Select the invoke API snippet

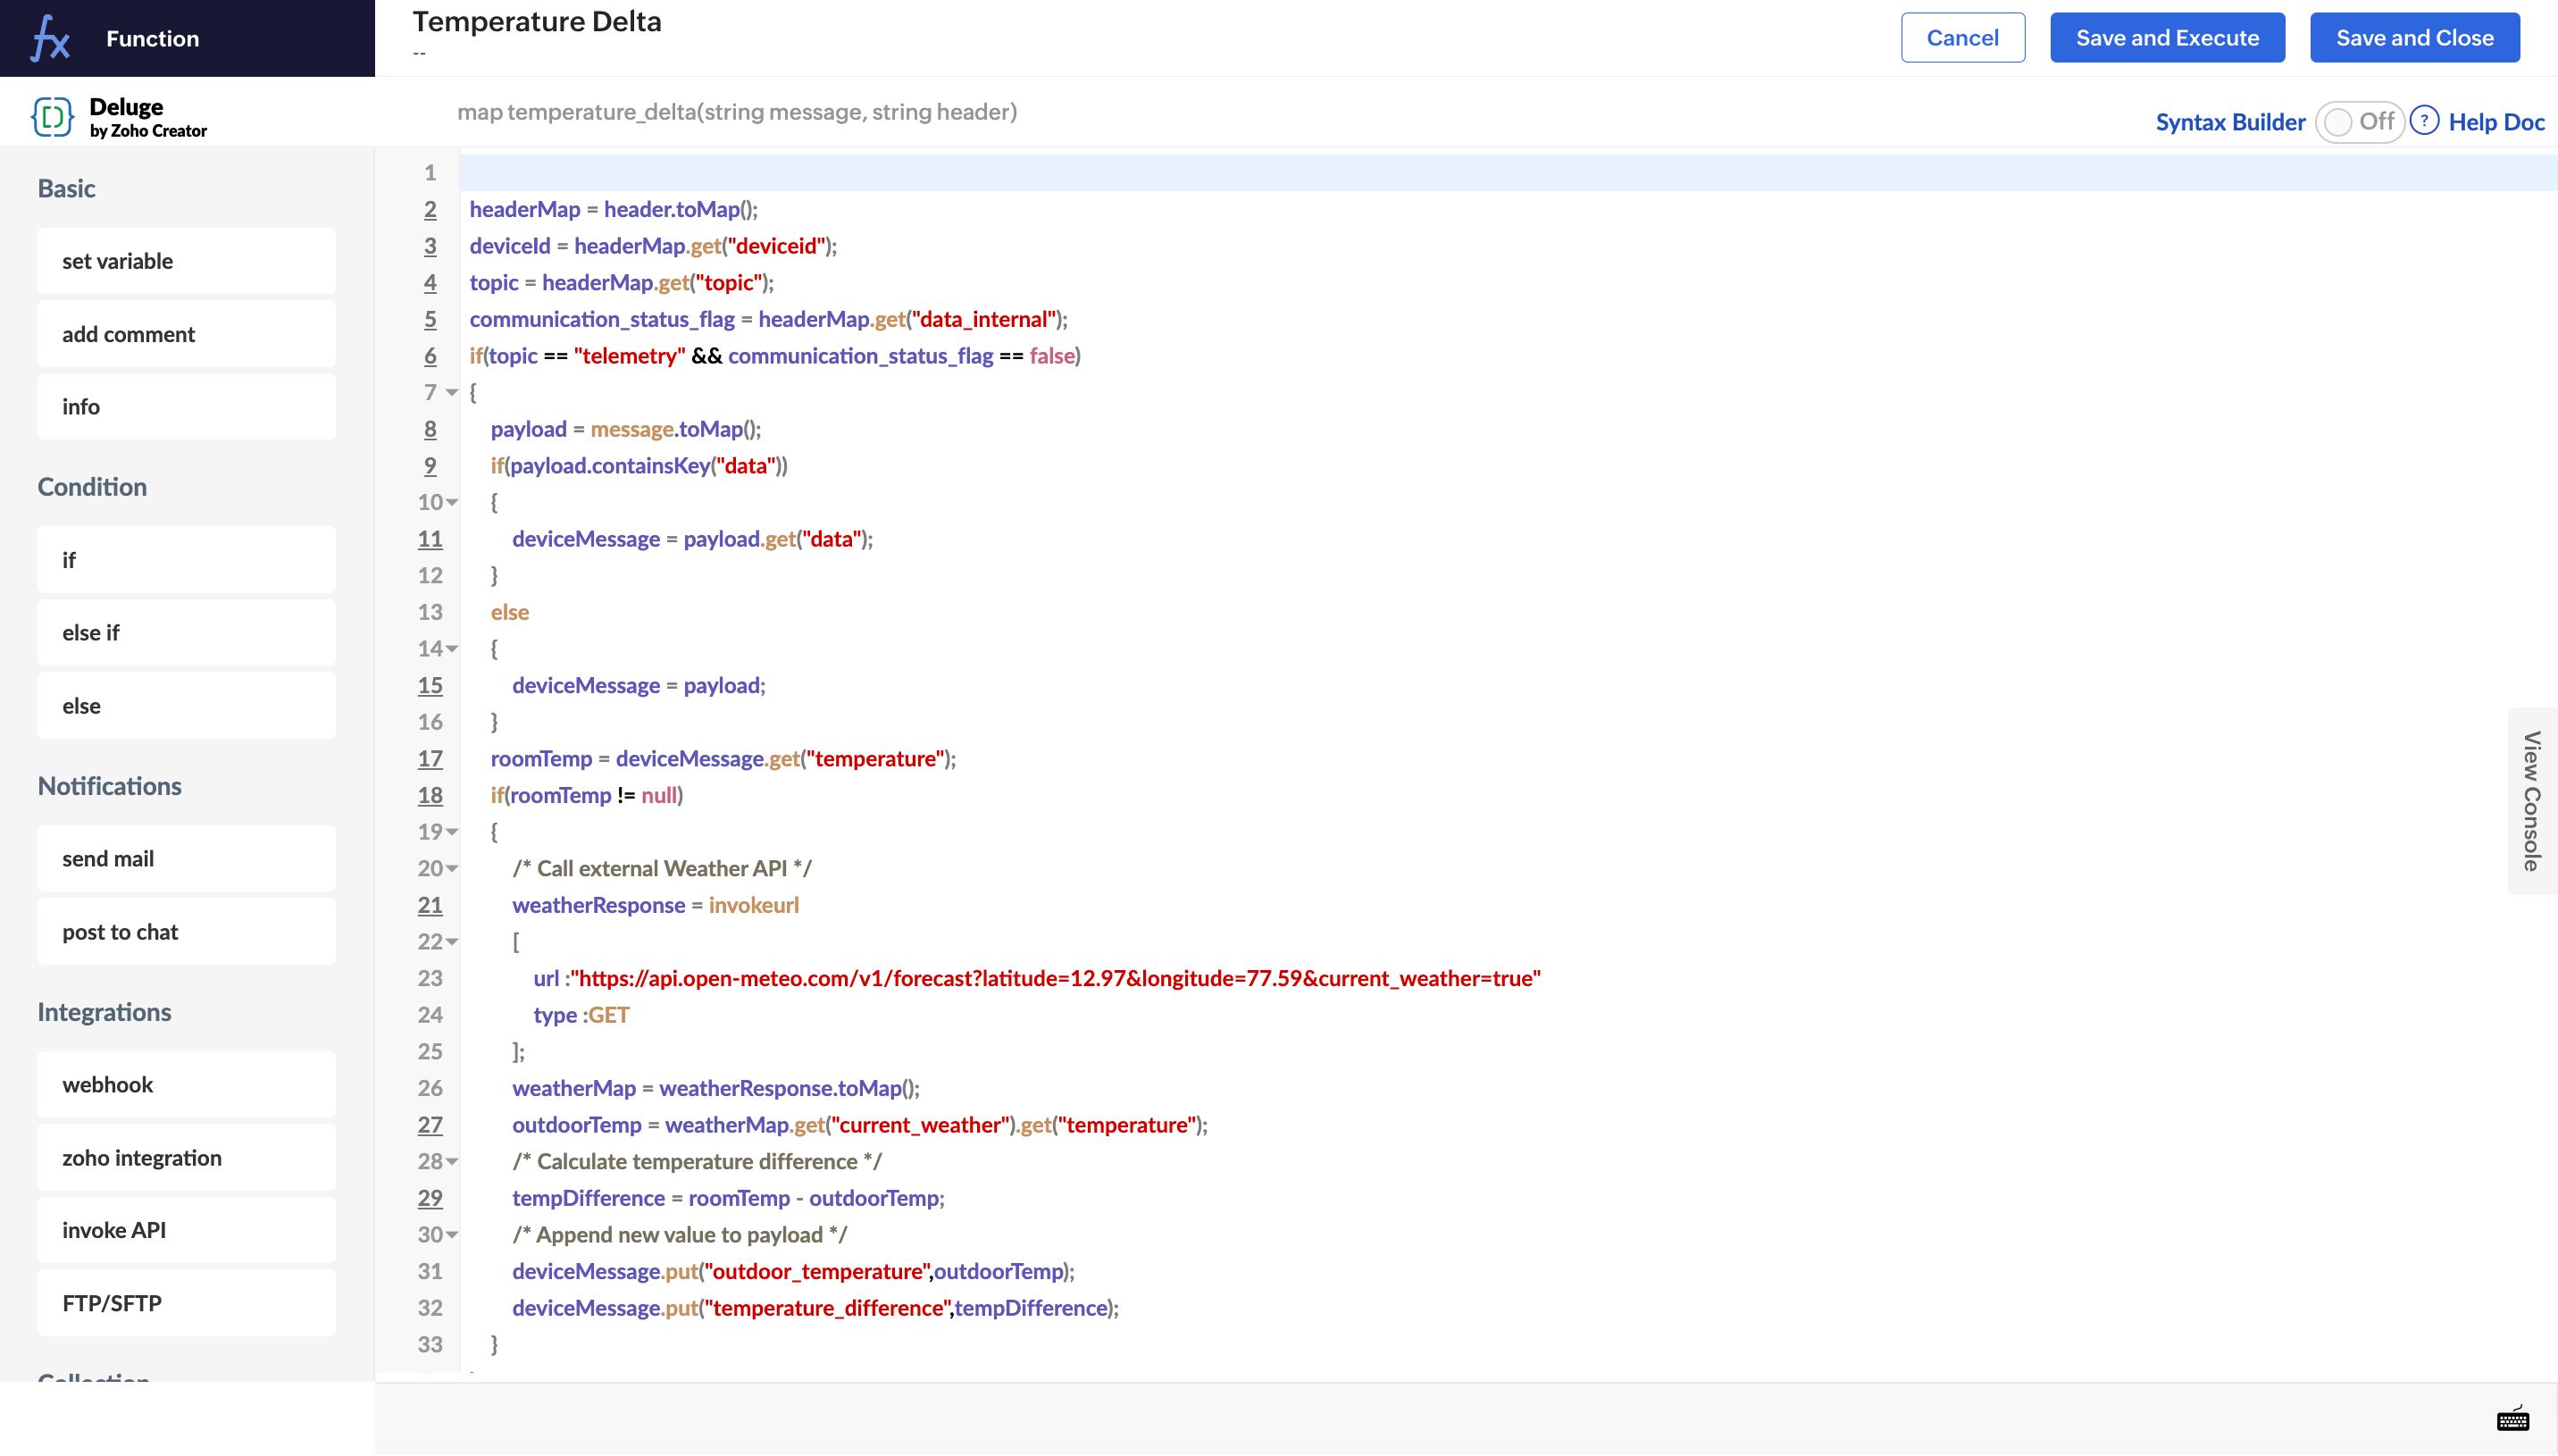tap(186, 1230)
